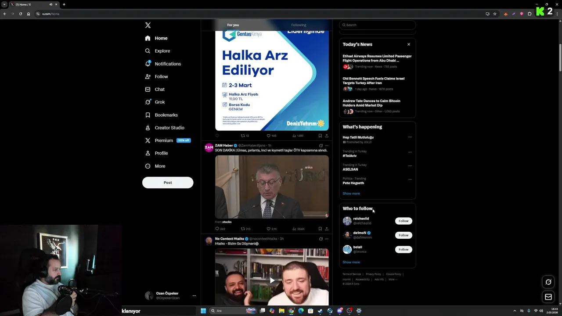Show more under Who to follow
Screen dimensions: 562x316
click(351, 262)
